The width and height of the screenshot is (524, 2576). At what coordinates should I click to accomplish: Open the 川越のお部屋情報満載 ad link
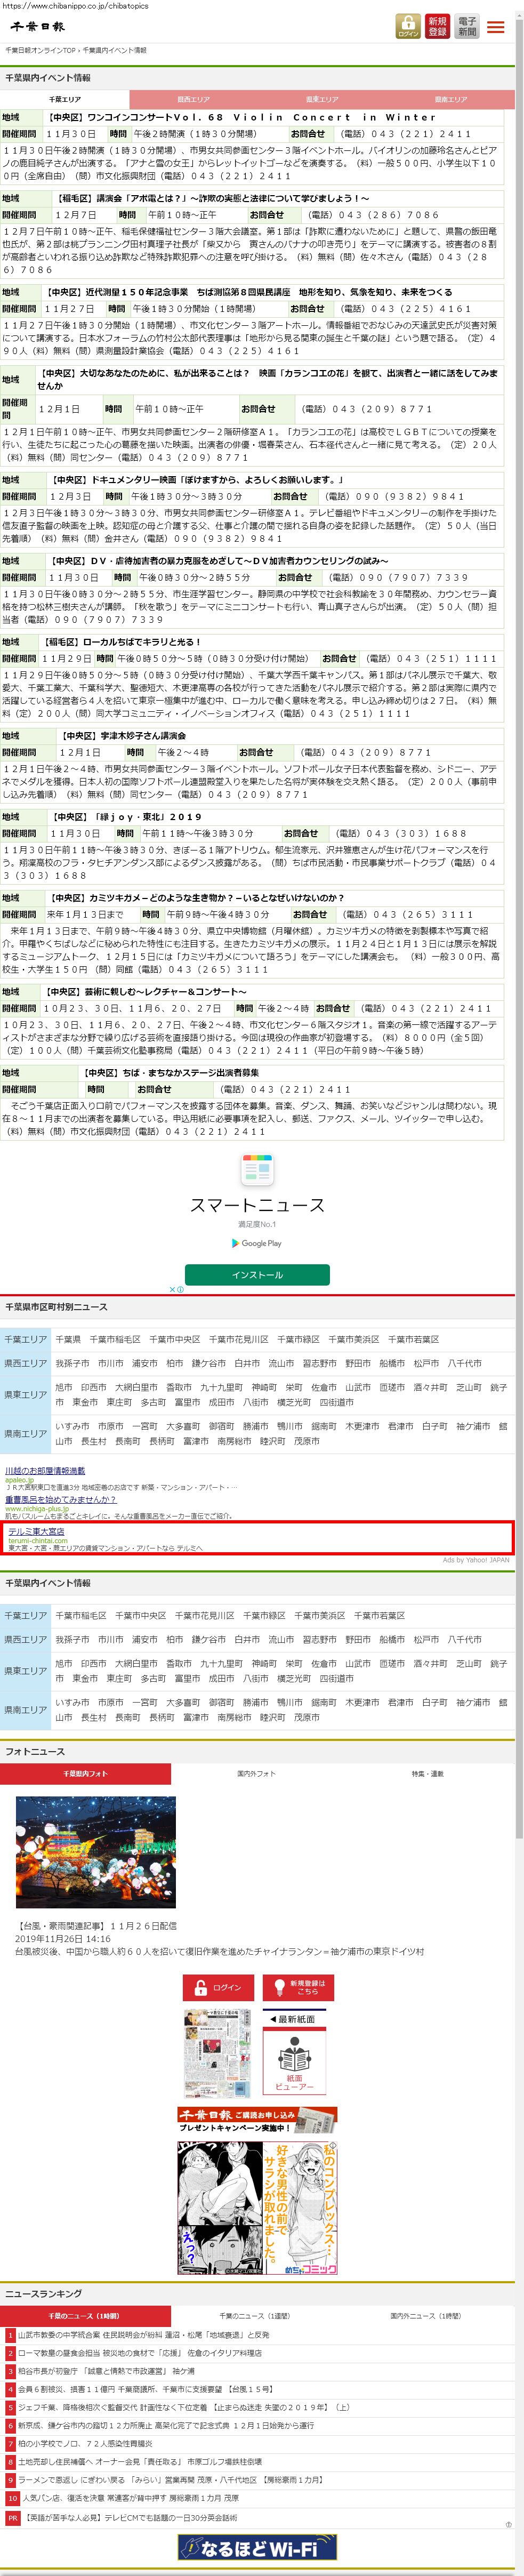click(x=45, y=1471)
